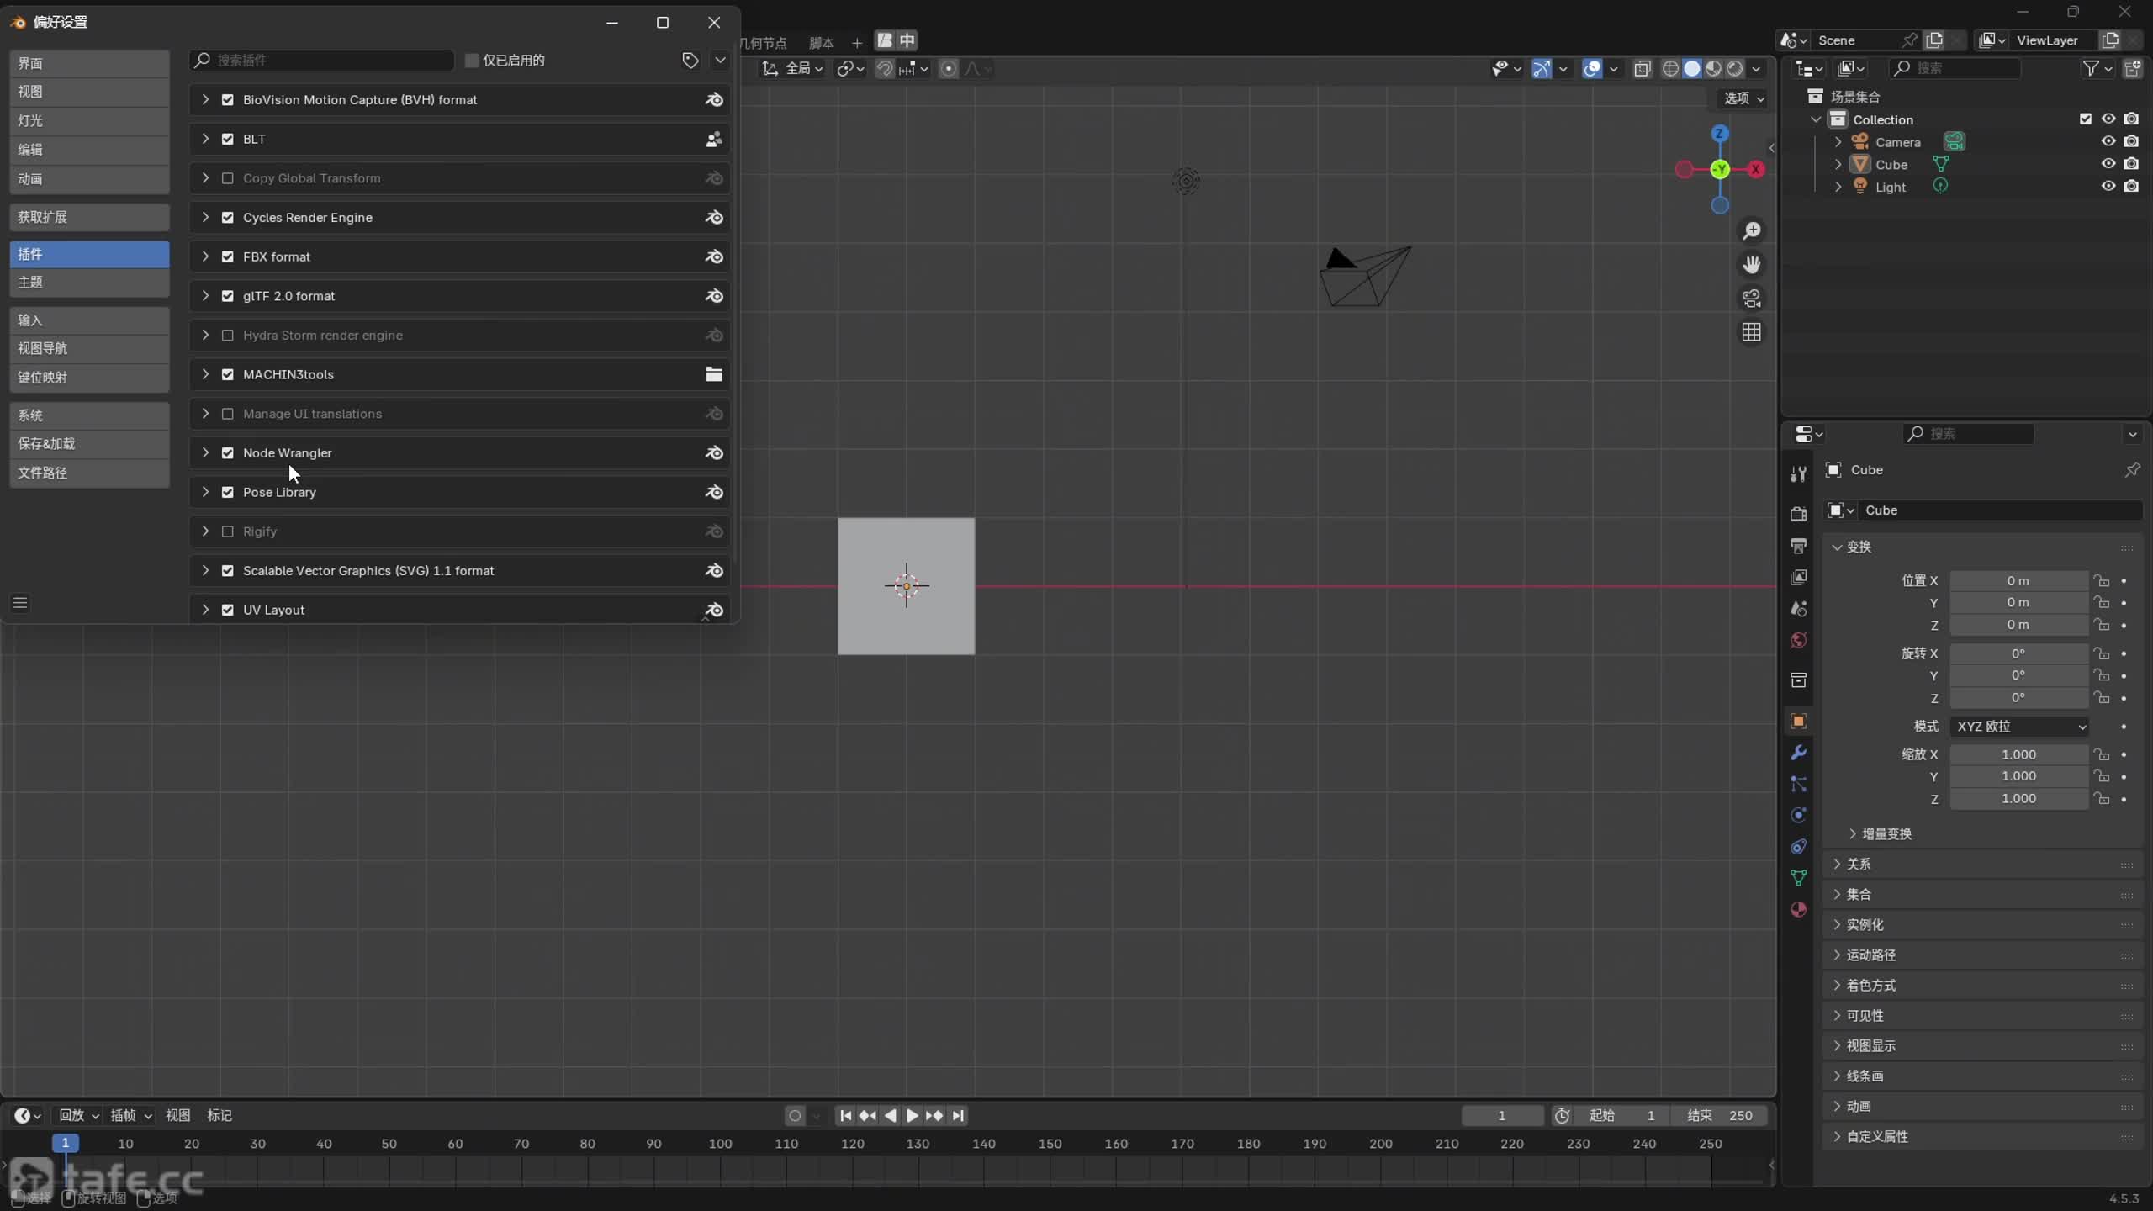Expand the FBX format add-on details

tap(205, 256)
